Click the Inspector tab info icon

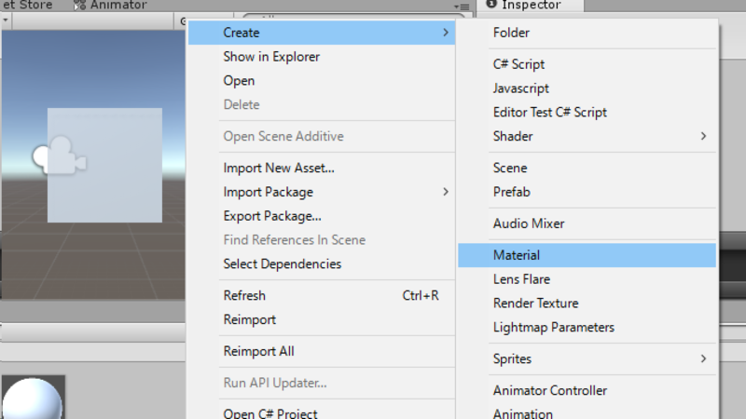point(491,5)
